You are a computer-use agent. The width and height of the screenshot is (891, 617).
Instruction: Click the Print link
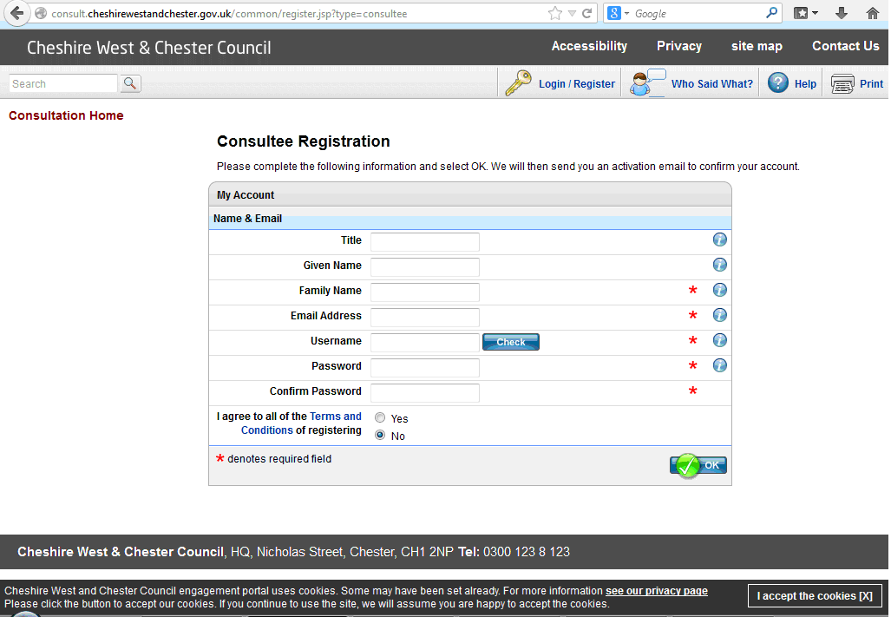pyautogui.click(x=871, y=84)
